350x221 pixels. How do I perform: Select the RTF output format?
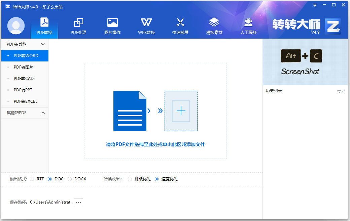click(32, 179)
